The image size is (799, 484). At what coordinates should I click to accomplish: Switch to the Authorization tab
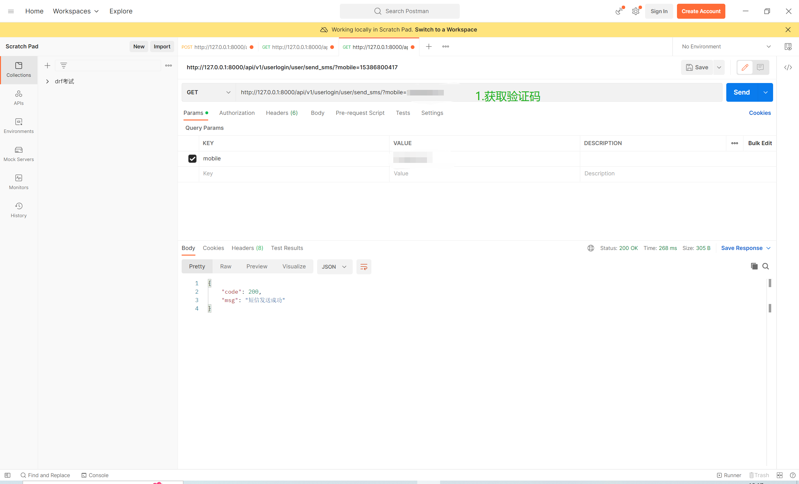point(237,113)
